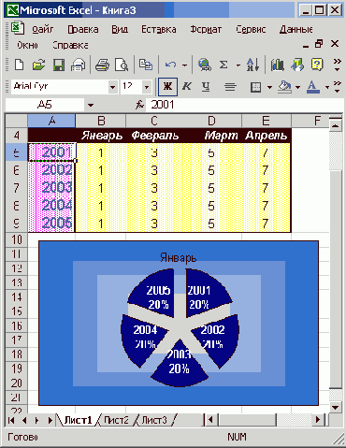Click the AutoSum sigma icon

[x=223, y=65]
